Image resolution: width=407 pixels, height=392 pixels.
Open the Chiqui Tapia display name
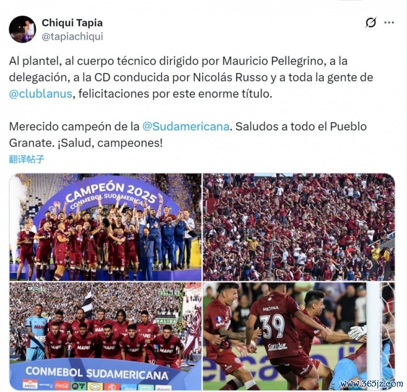coord(72,23)
